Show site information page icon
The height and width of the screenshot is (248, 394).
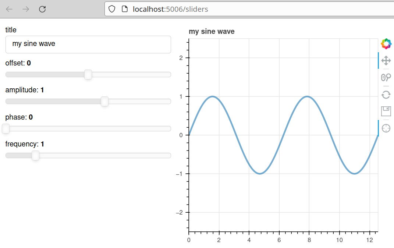[125, 9]
